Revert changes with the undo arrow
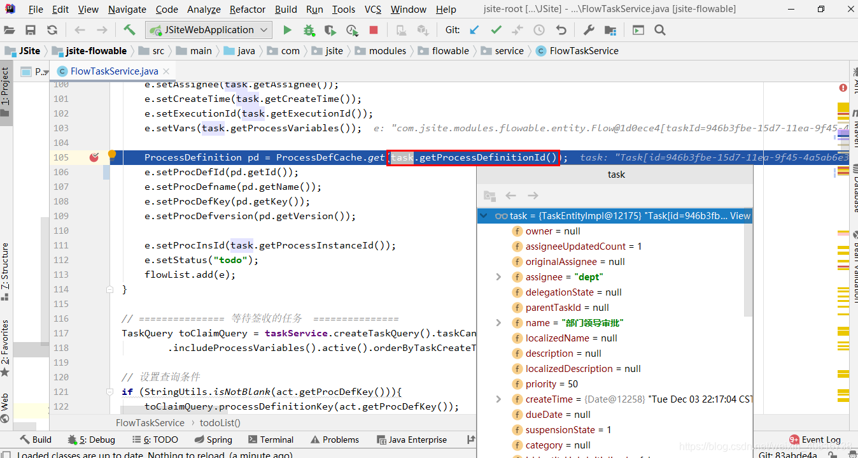 [561, 30]
